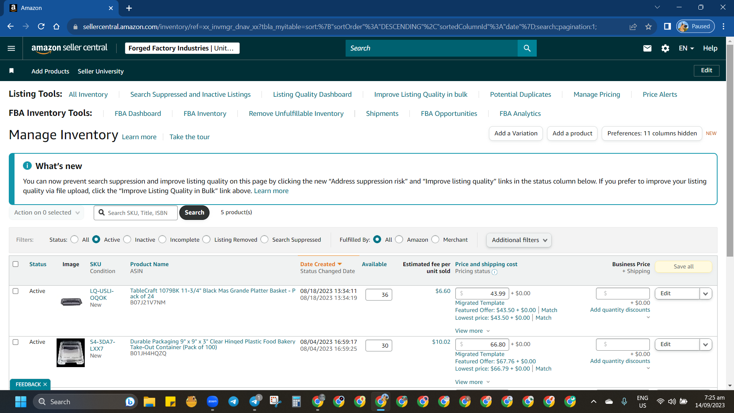Click the Amazon Seller Central logo
This screenshot has height=413, width=734.
(69, 48)
